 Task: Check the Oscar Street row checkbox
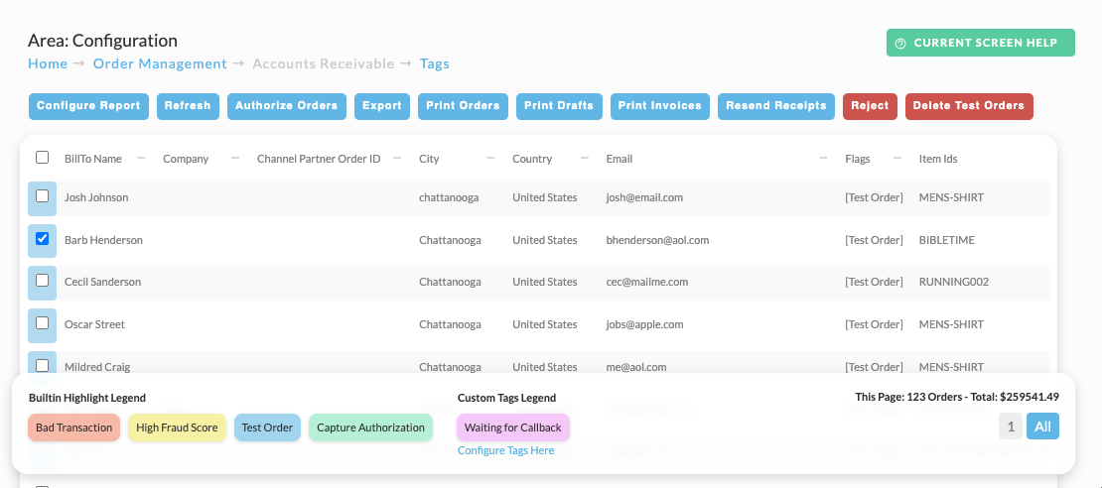(42, 323)
